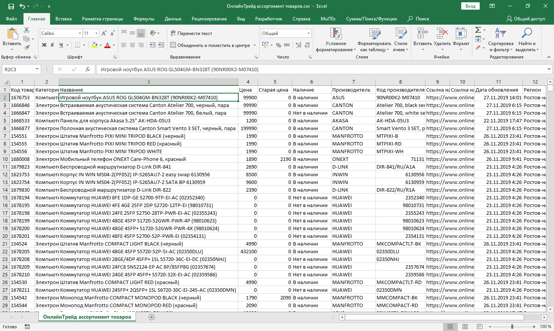This screenshot has width=554, height=331.
Task: Click Insert Function fx icon
Action: pyautogui.click(x=88, y=69)
